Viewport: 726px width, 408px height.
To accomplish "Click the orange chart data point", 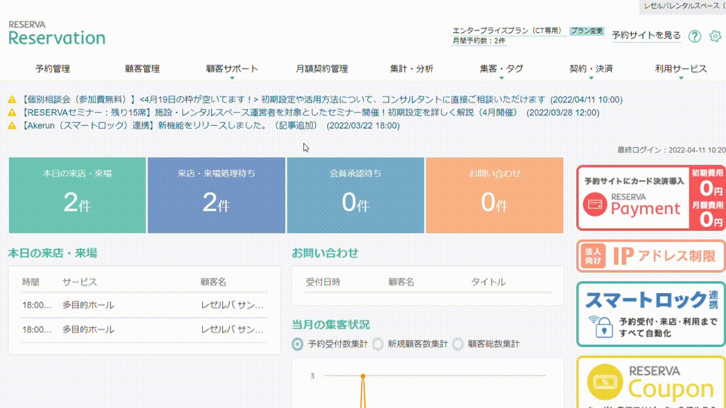I will (x=363, y=376).
